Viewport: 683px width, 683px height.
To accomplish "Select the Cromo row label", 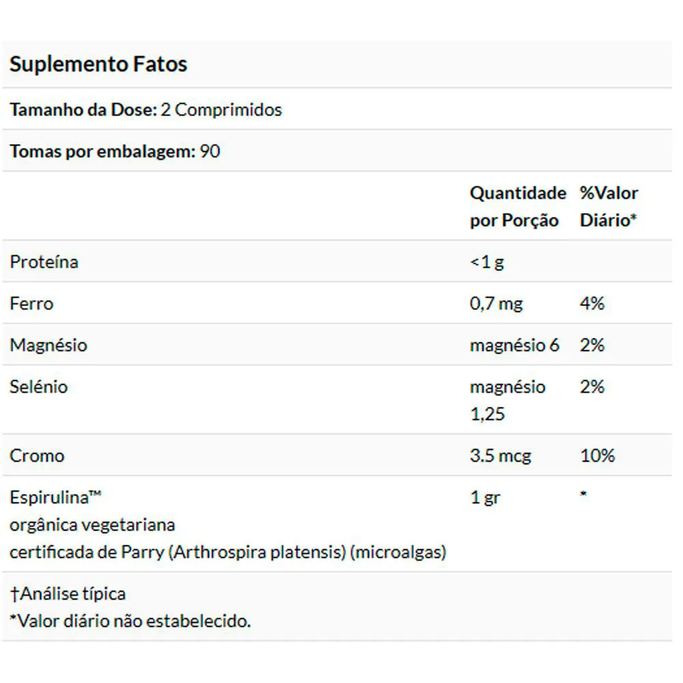I will tap(37, 456).
